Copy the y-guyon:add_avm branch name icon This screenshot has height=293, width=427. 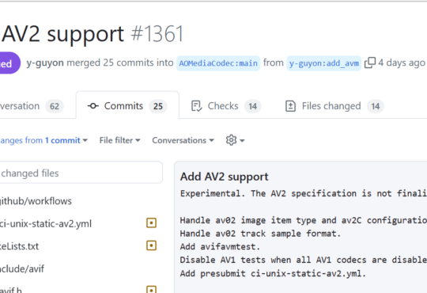370,63
